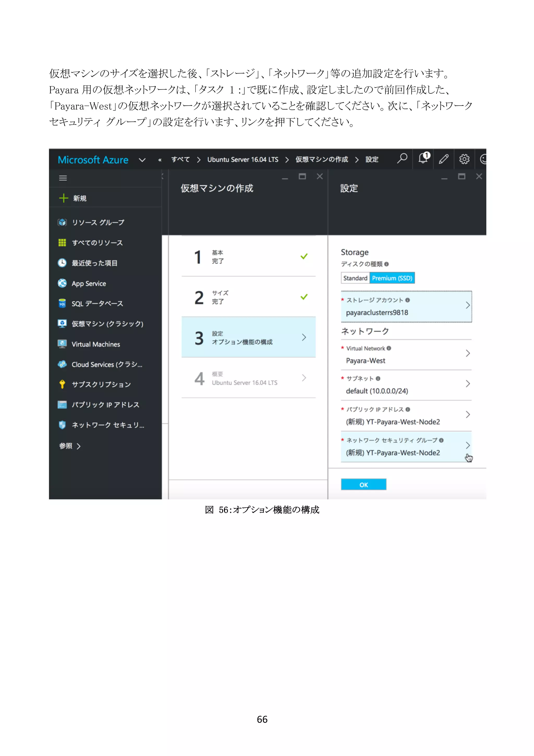Select the SQL データベース sidebar item
This screenshot has width=534, height=756.
pyautogui.click(x=97, y=304)
